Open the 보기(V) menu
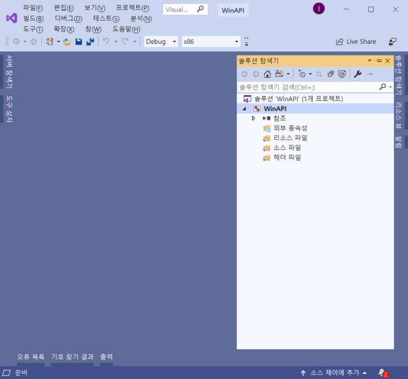 point(95,8)
